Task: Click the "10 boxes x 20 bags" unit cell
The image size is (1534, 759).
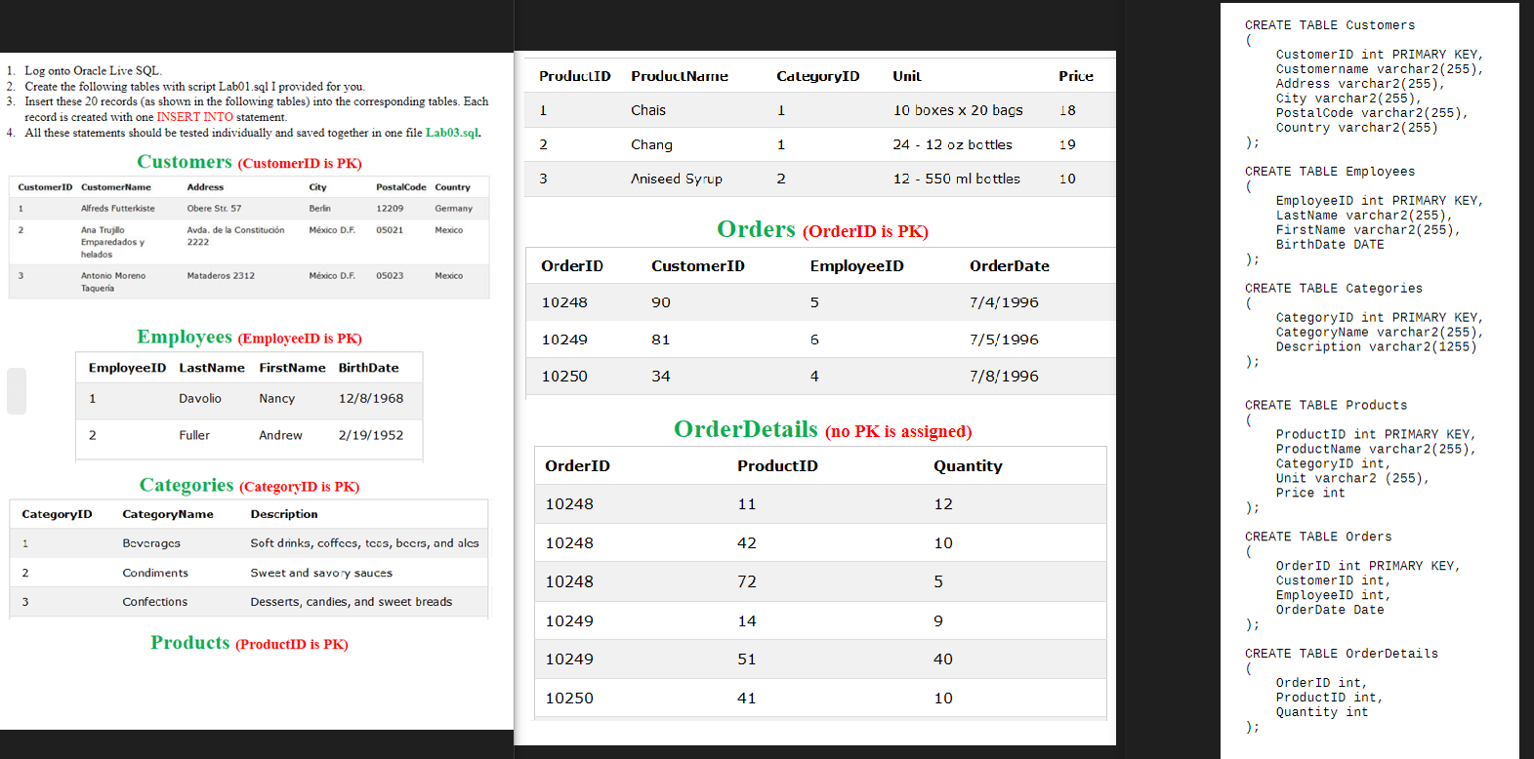Action: 958,110
